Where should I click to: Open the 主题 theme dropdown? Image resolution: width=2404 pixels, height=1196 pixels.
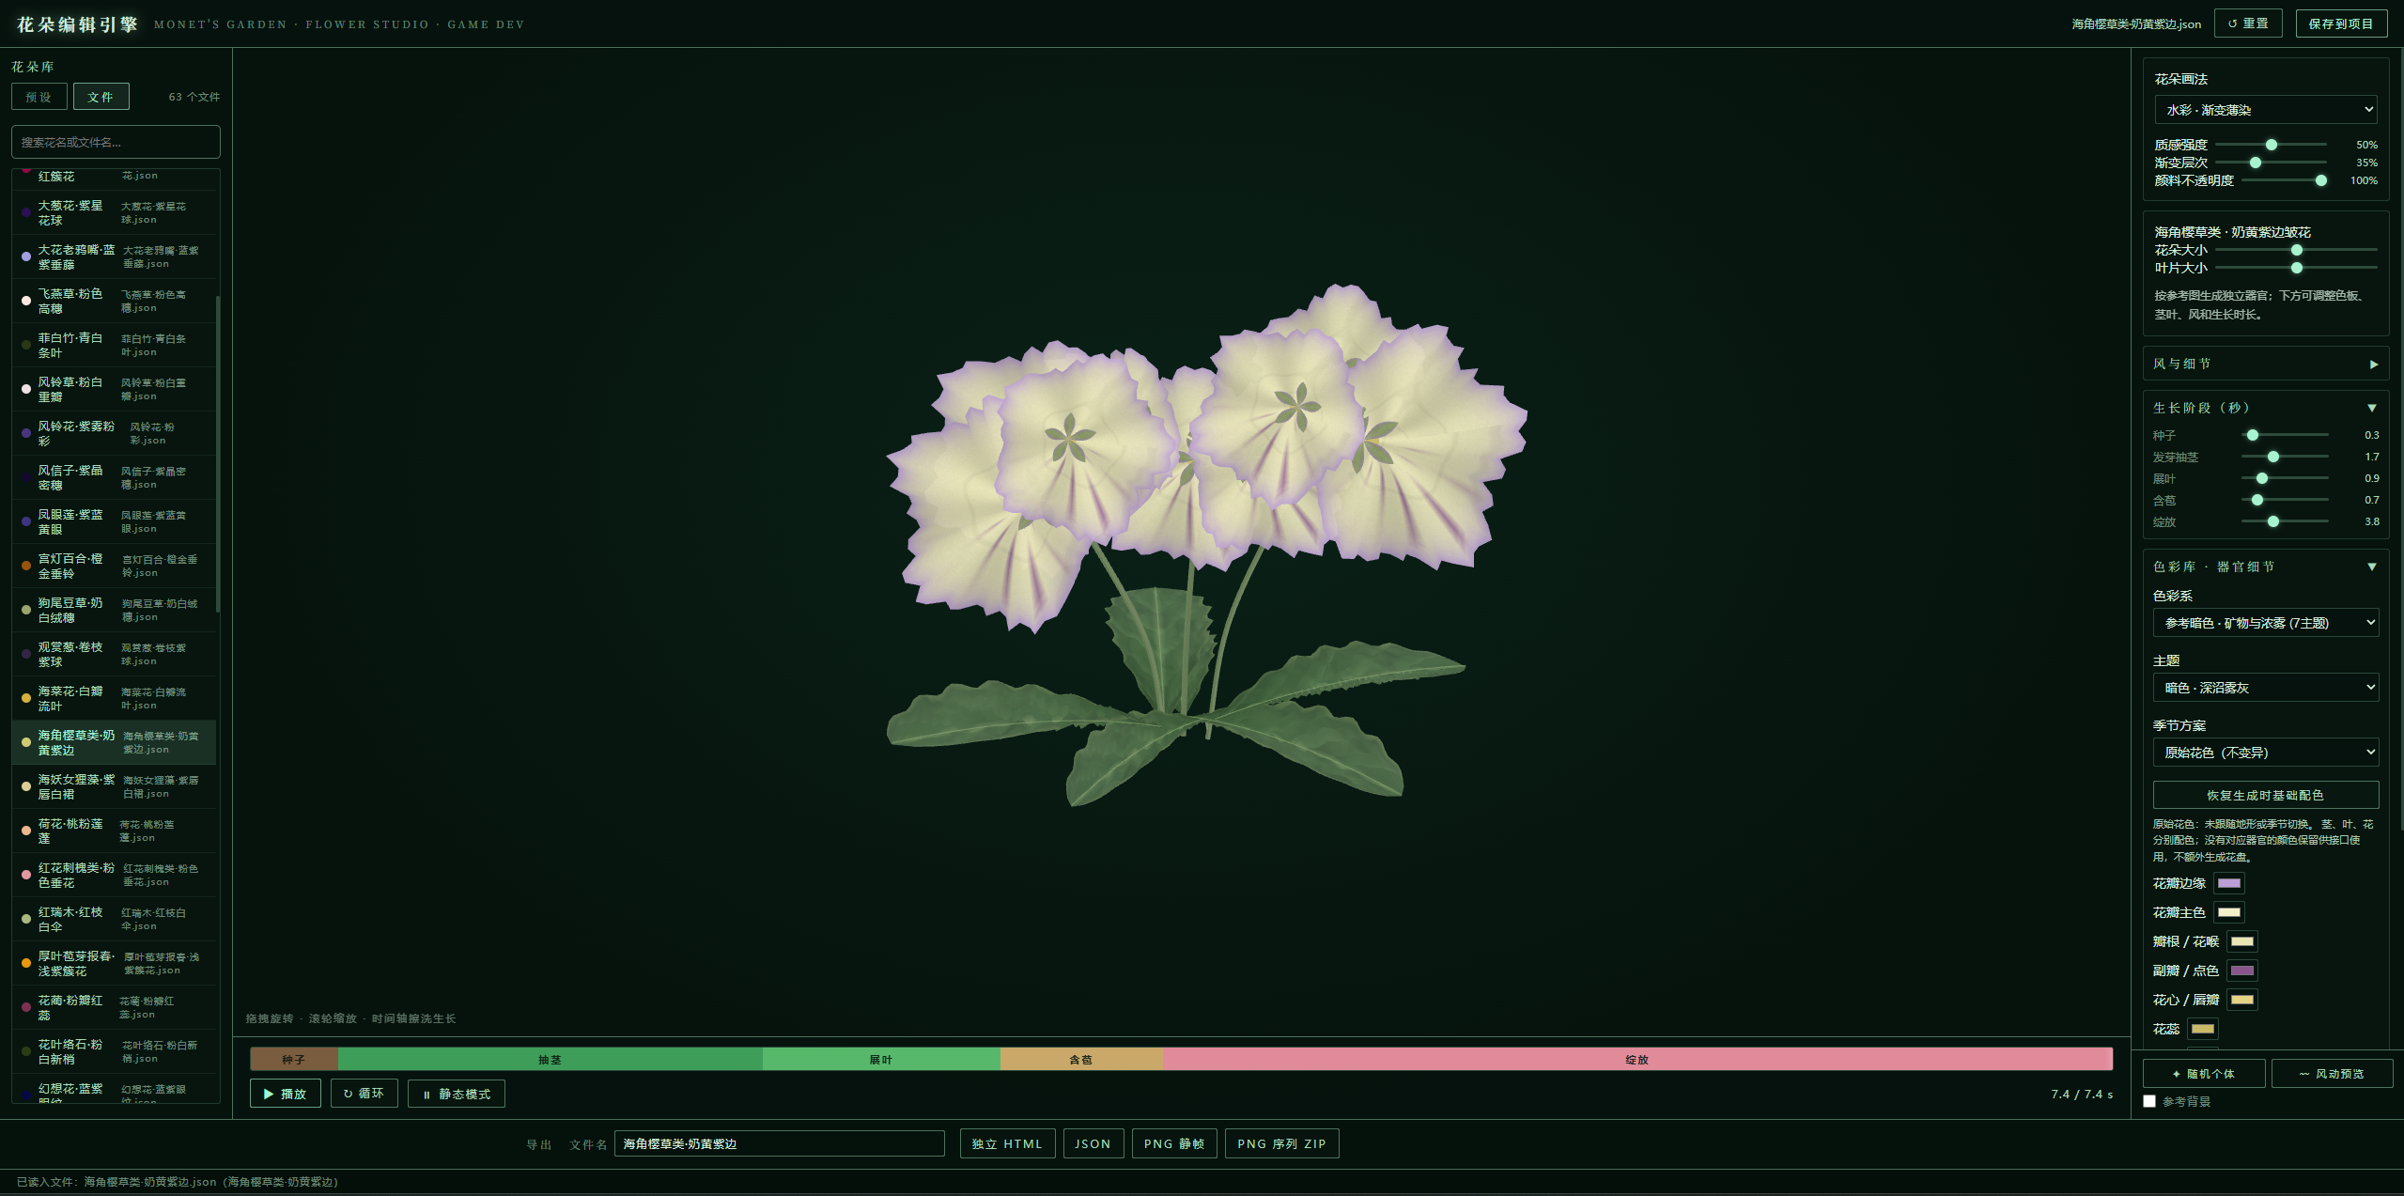tap(2265, 688)
